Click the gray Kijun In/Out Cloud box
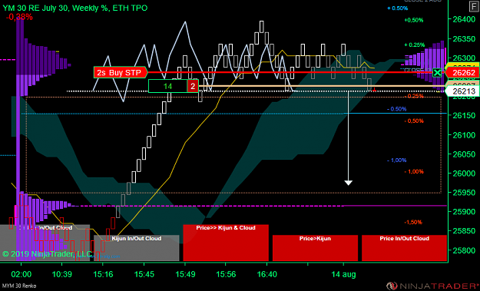Viewport: 480px width, 291px height. [x=136, y=248]
